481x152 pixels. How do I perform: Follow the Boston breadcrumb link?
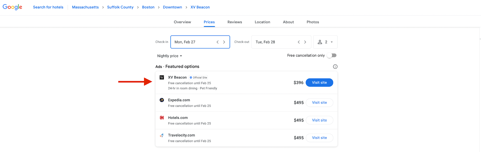tap(148, 7)
